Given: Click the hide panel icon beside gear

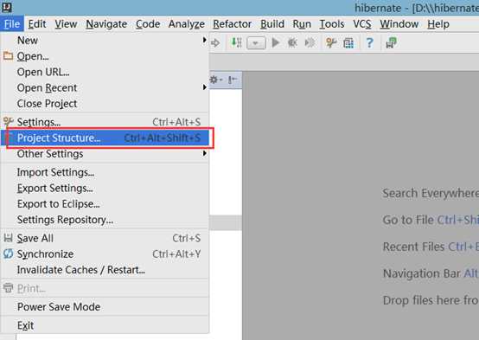Looking at the screenshot, I should [233, 80].
